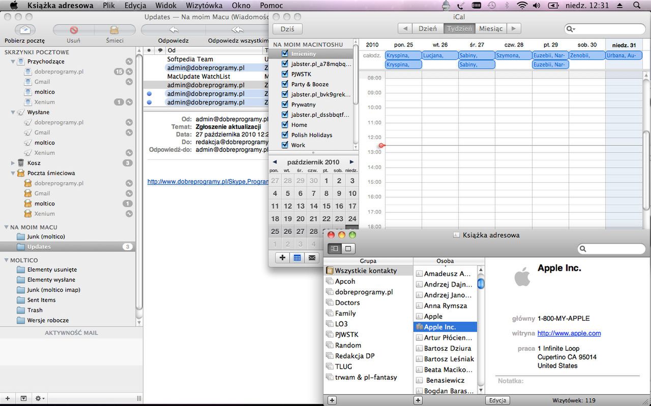Collapse the Przychodzące mailbox section

pyautogui.click(x=12, y=61)
